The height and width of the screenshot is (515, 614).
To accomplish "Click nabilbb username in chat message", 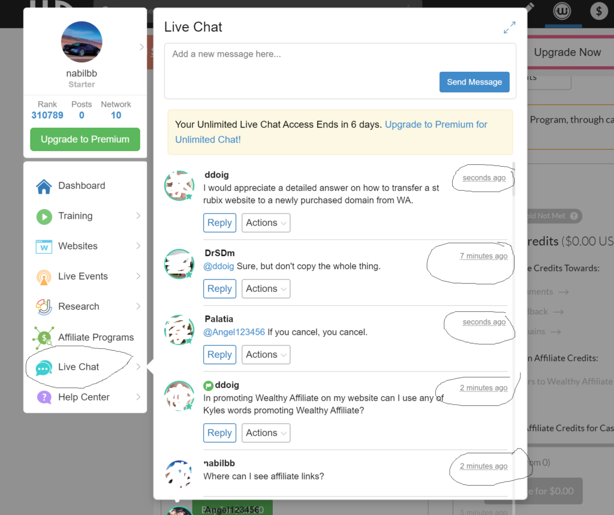I will click(219, 463).
